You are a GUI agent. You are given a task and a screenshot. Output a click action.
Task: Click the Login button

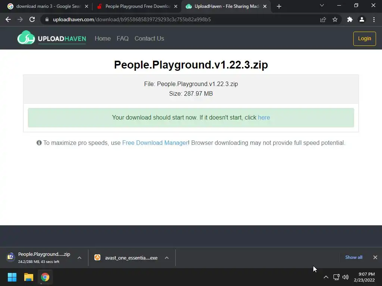point(364,38)
